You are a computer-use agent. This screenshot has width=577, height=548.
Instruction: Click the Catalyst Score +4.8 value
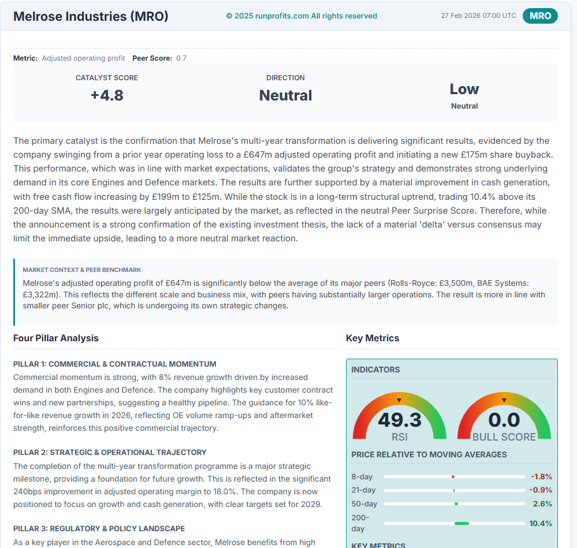[107, 95]
